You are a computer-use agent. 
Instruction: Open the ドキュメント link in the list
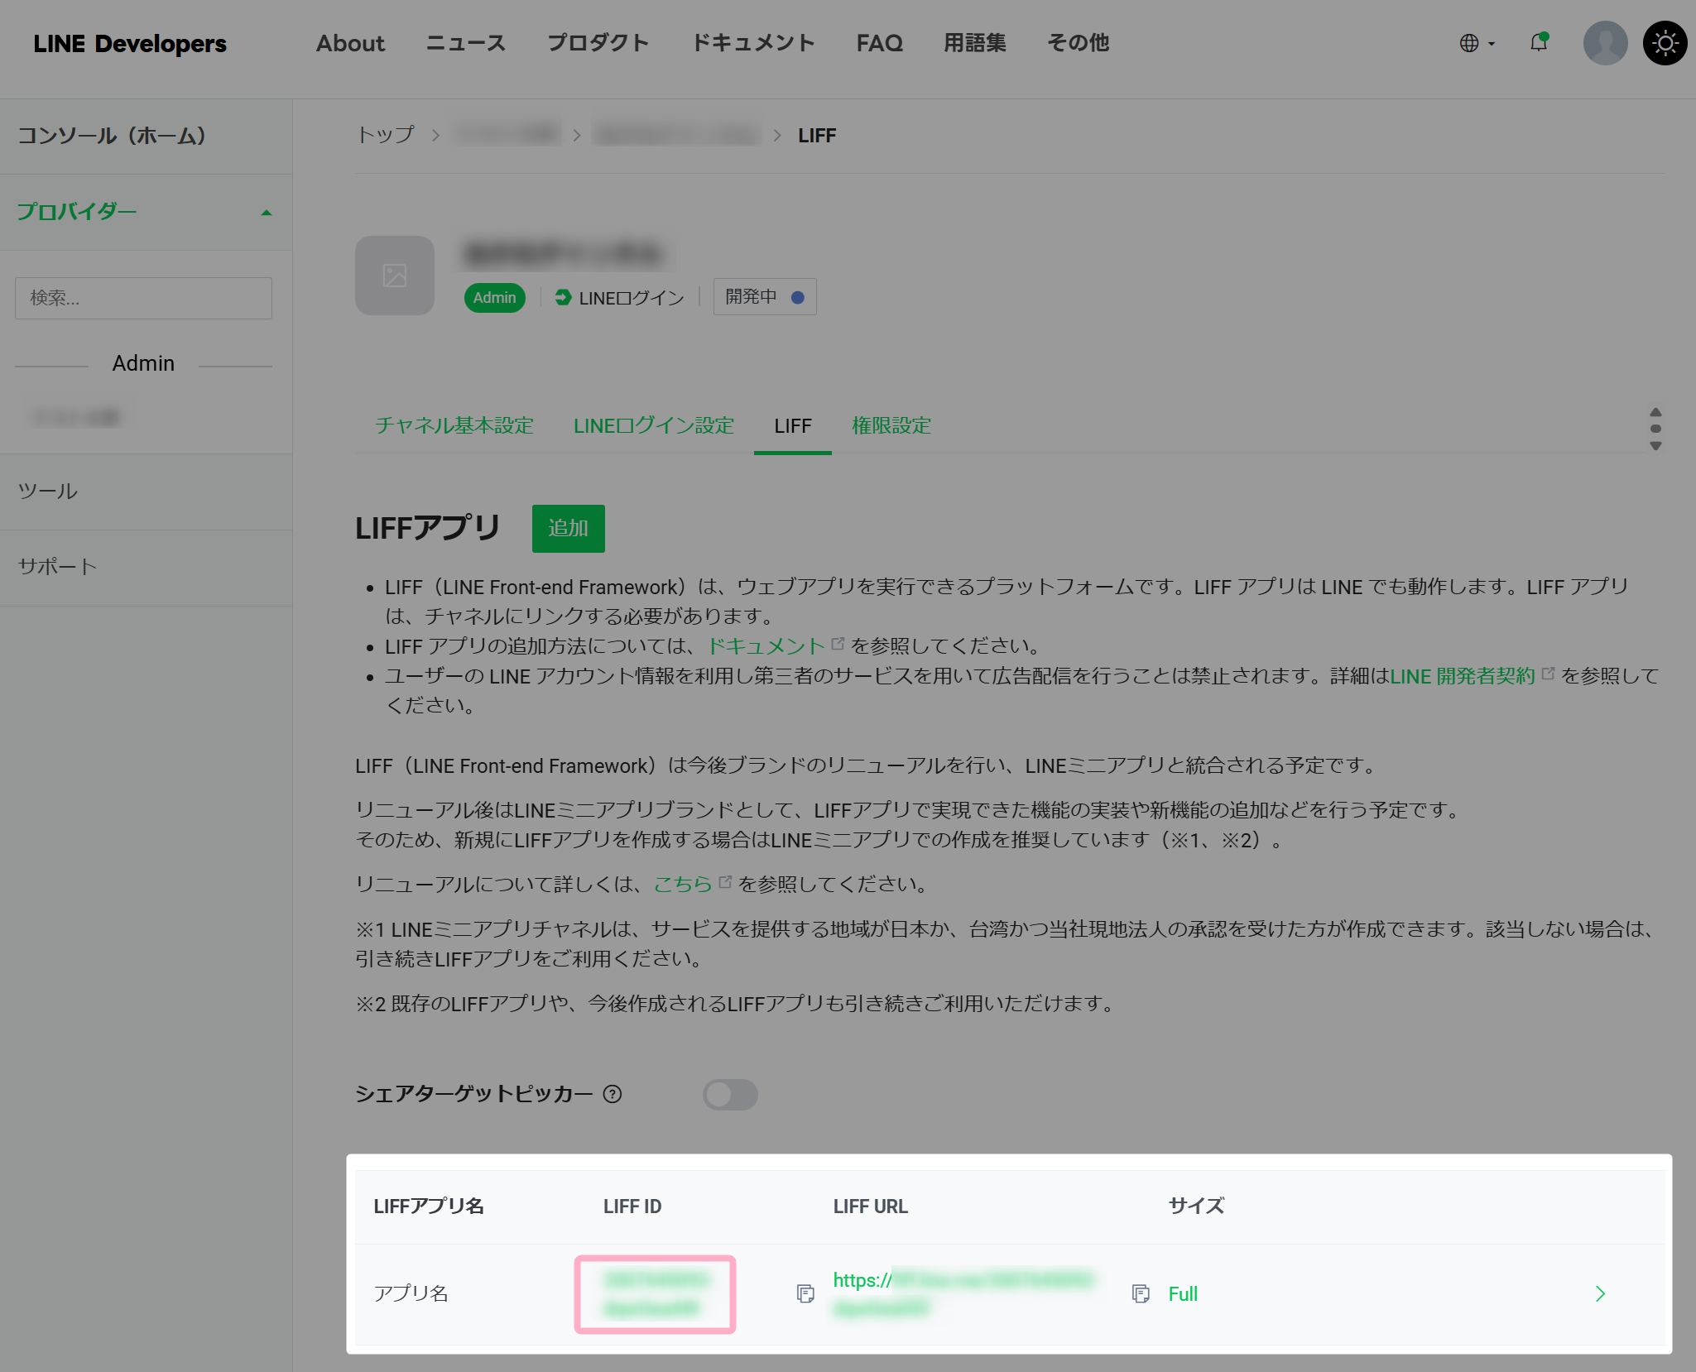[766, 646]
